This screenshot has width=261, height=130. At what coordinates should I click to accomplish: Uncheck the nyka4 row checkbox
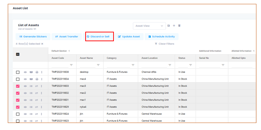[18, 107]
